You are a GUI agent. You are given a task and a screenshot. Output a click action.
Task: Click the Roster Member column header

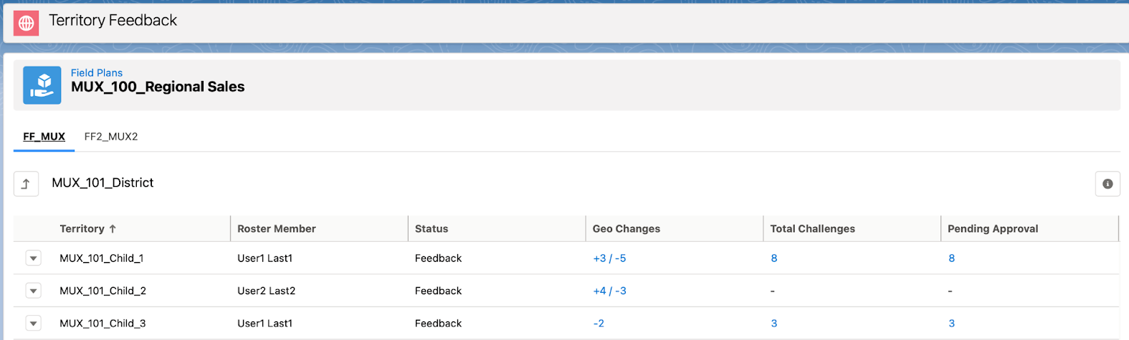277,229
